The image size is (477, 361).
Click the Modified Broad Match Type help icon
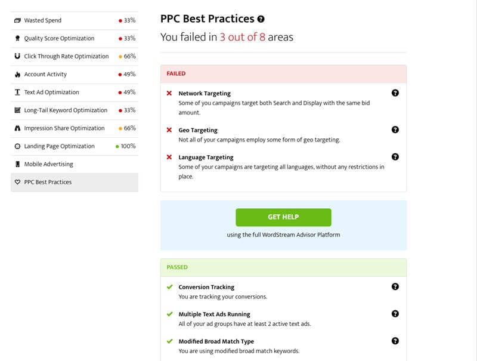[395, 341]
